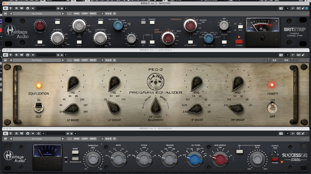Click BRITSTRIP red THRESHOLD knob
Image resolution: width=311 pixels, height=174 pixels.
pyautogui.click(x=190, y=26)
